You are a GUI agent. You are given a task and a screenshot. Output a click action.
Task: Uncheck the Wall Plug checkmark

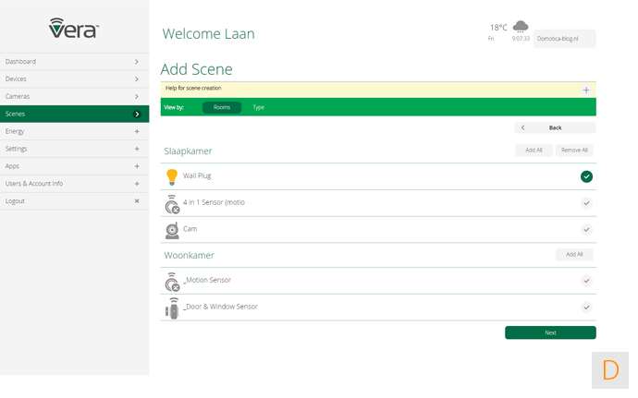pos(586,176)
